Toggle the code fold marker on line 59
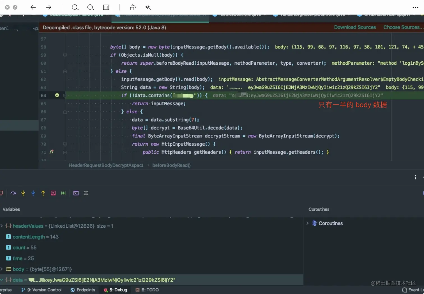The width and height of the screenshot is (424, 294). pyautogui.click(x=65, y=55)
